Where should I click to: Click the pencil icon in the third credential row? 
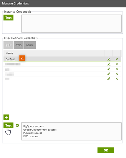109,69
